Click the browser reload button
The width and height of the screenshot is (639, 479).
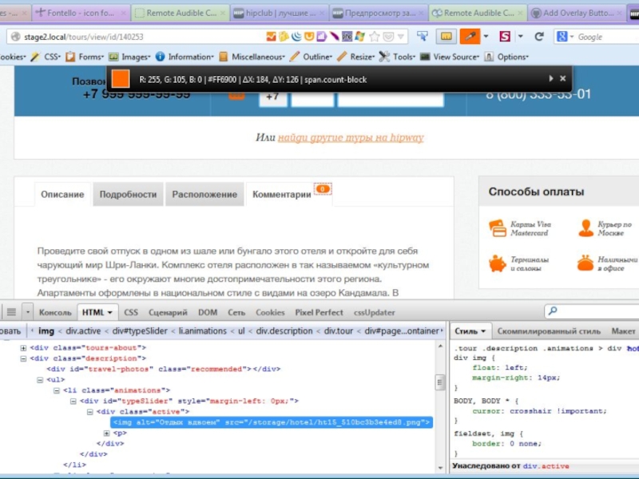(x=539, y=37)
